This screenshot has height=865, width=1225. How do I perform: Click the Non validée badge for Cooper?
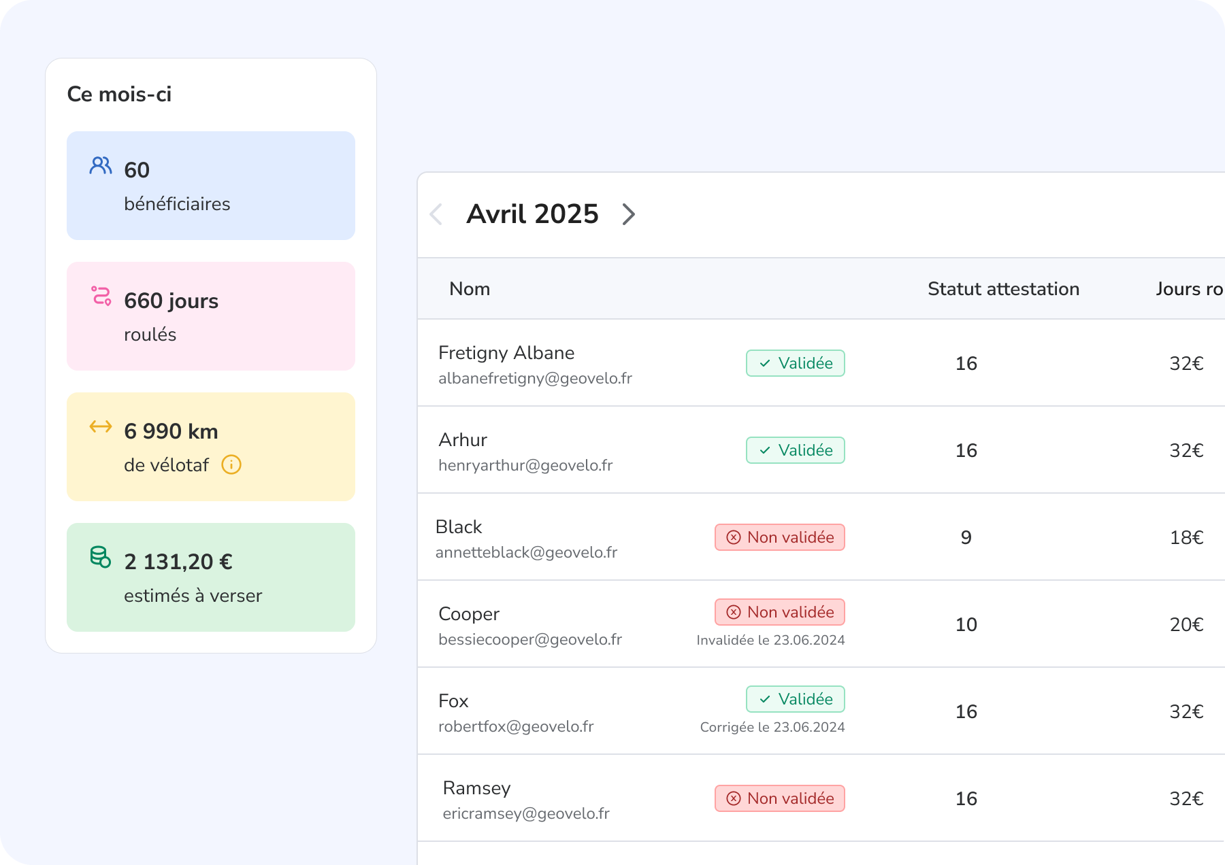780,612
